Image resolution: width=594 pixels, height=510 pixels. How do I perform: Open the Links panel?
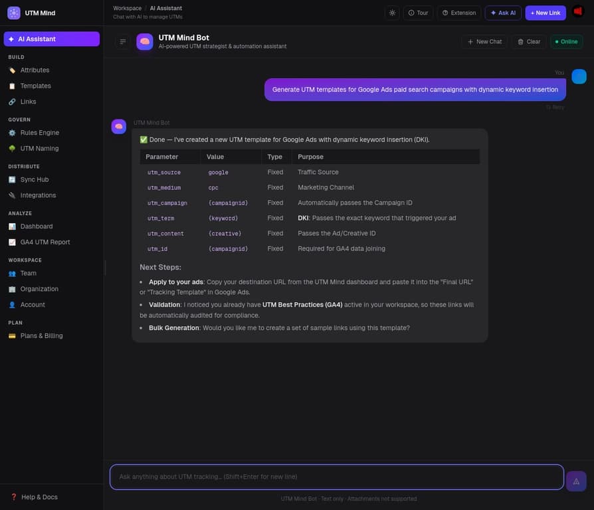click(x=28, y=101)
